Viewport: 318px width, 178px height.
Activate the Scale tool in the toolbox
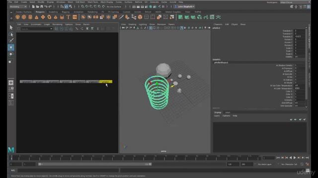[10, 62]
